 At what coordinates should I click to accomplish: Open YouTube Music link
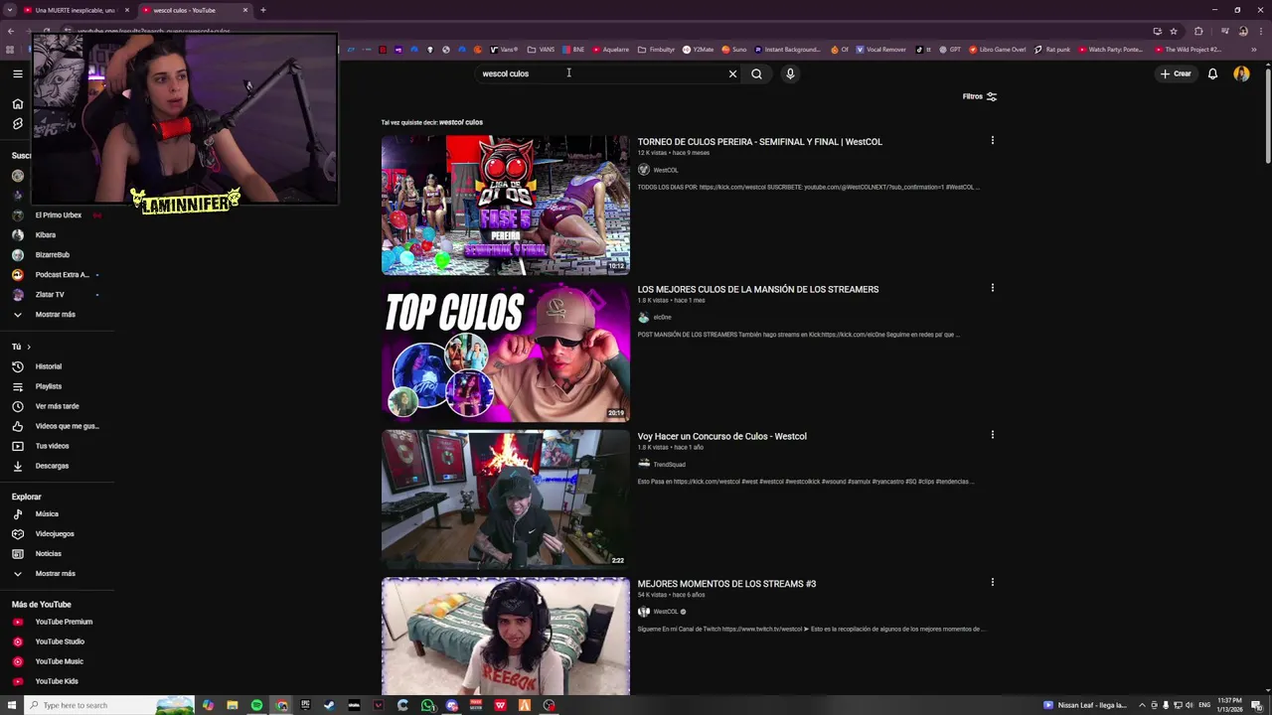tap(58, 661)
